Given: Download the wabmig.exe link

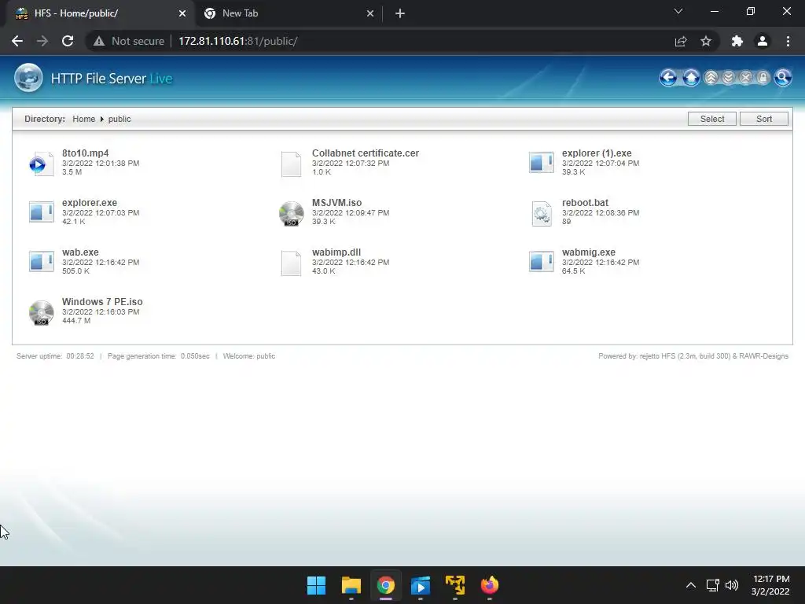Looking at the screenshot, I should click(x=588, y=252).
